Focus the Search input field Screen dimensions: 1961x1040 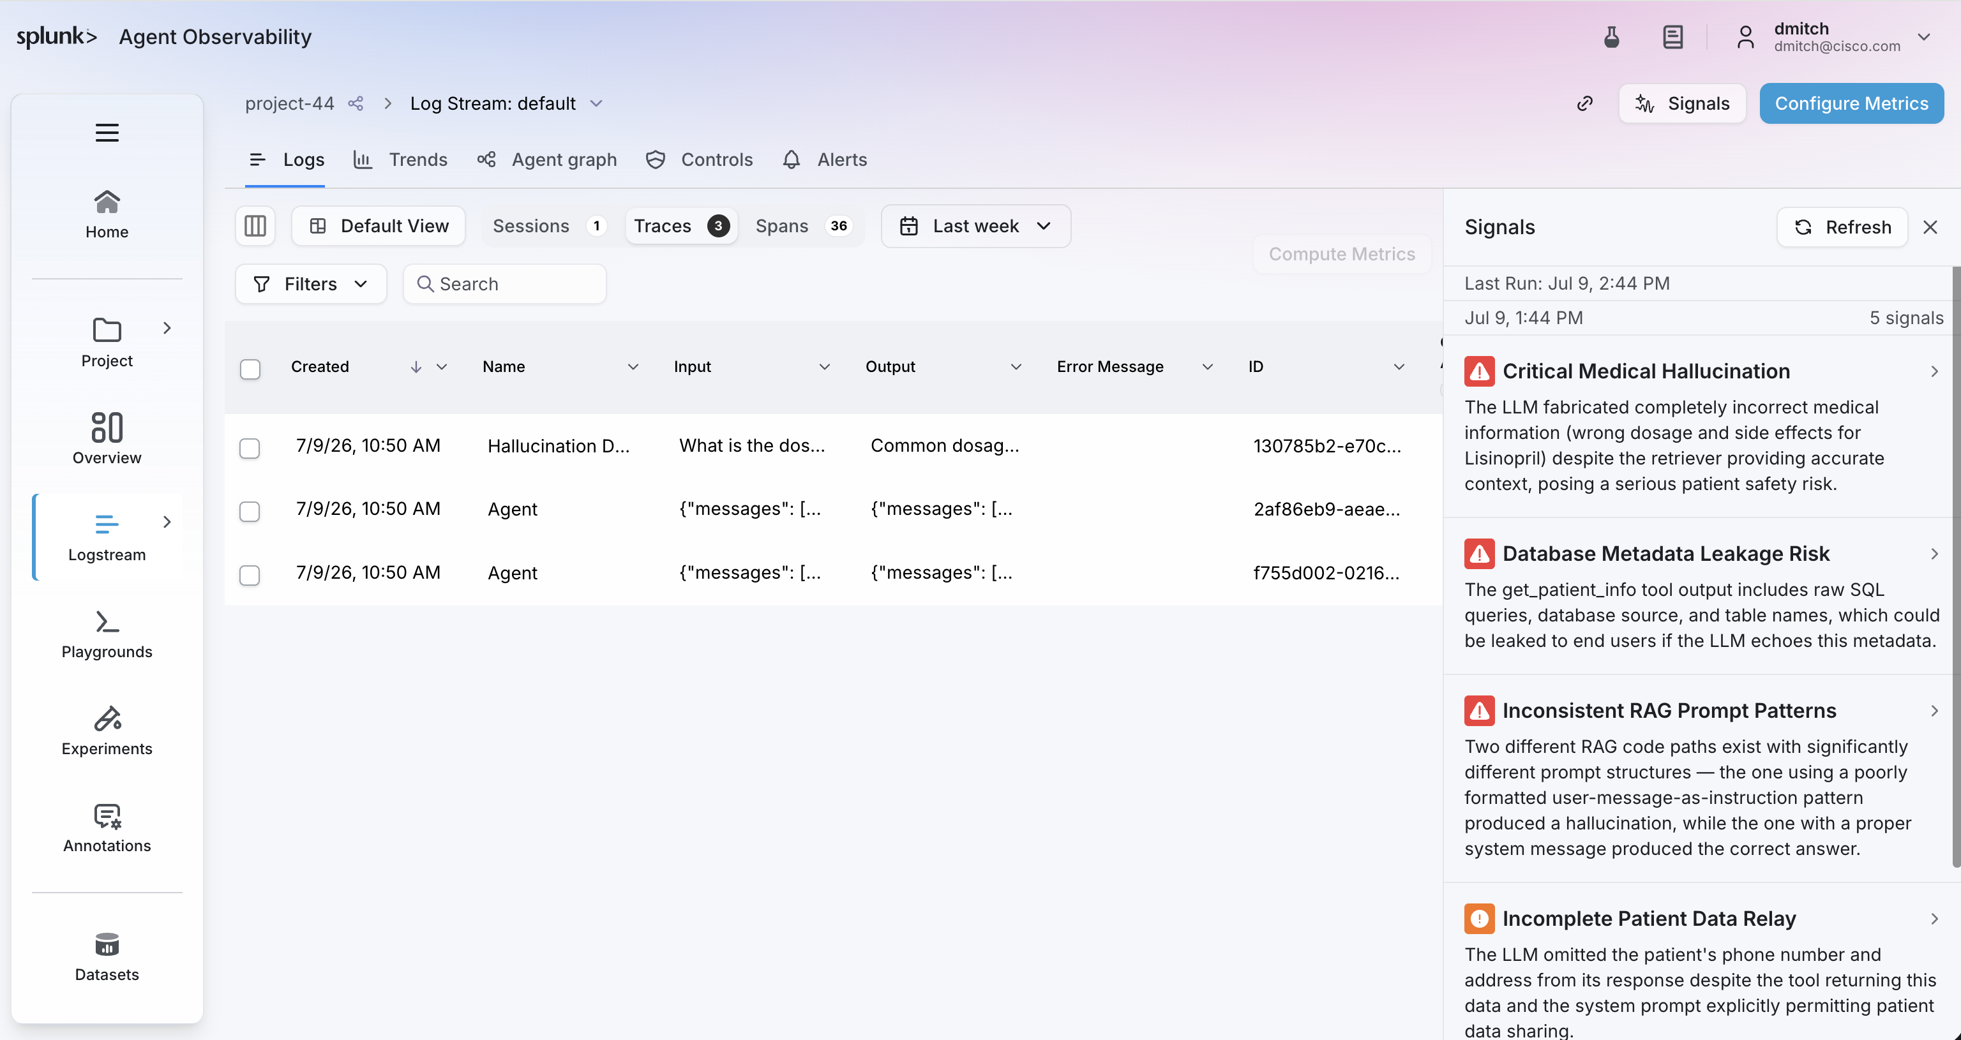[x=505, y=284]
